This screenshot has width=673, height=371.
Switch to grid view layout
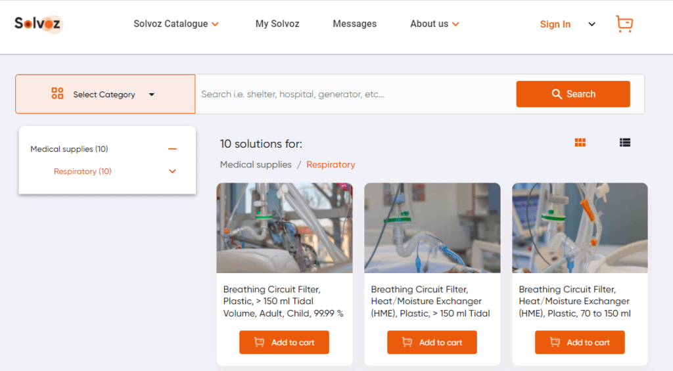click(580, 142)
